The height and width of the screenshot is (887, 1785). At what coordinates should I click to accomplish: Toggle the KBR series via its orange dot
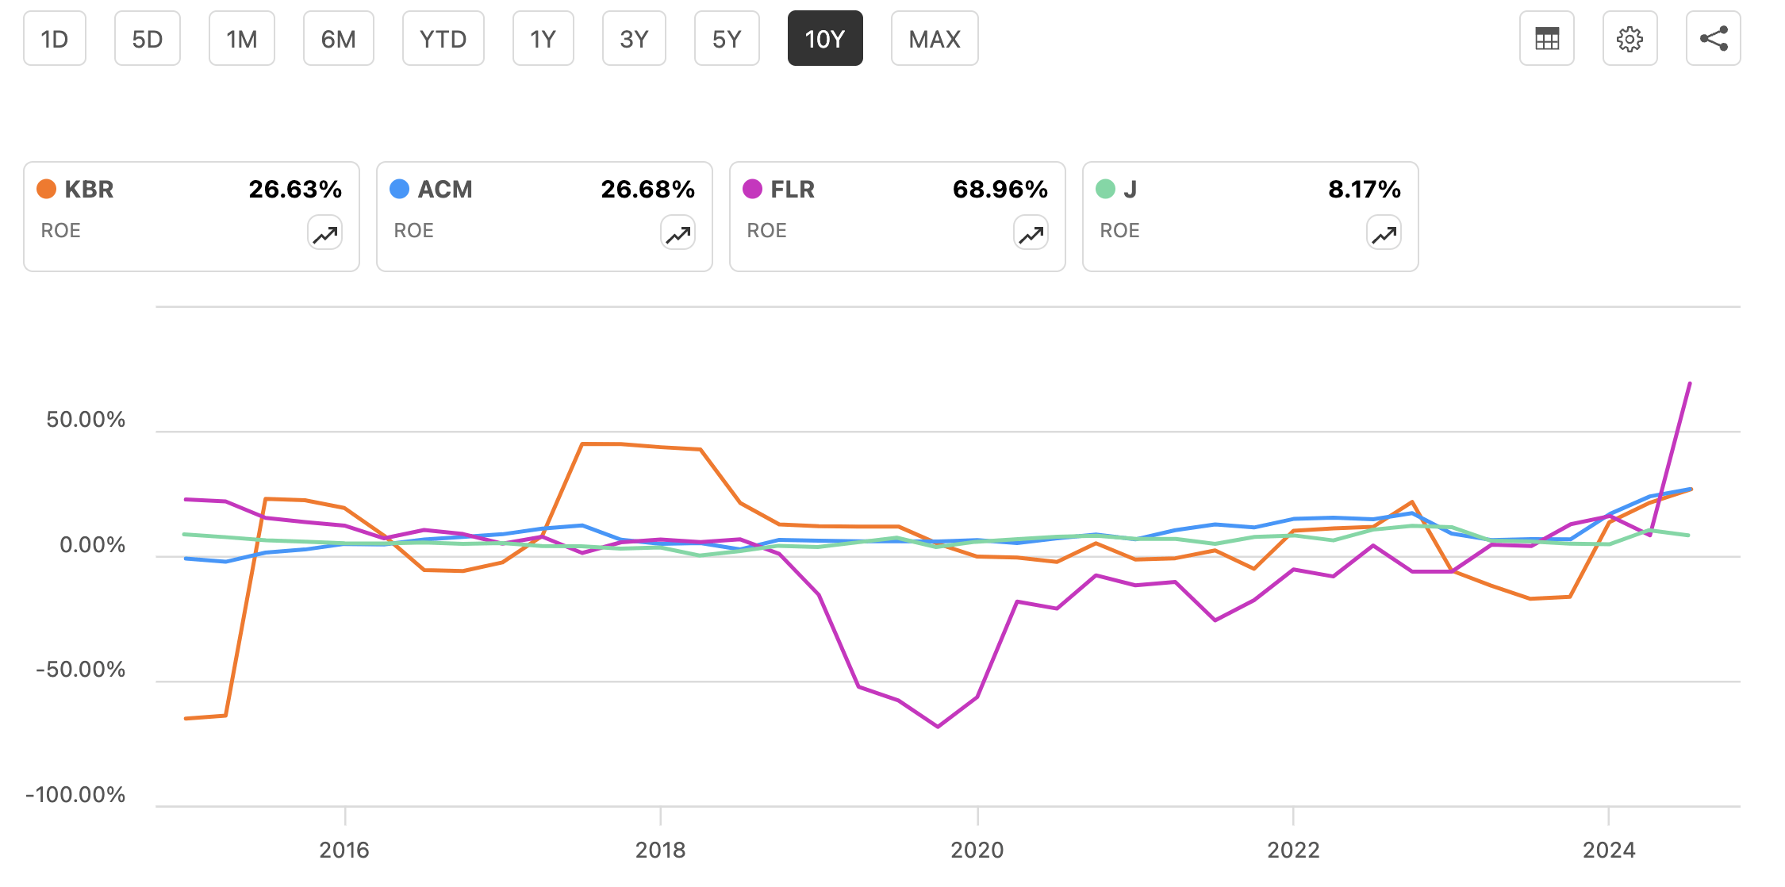coord(45,189)
